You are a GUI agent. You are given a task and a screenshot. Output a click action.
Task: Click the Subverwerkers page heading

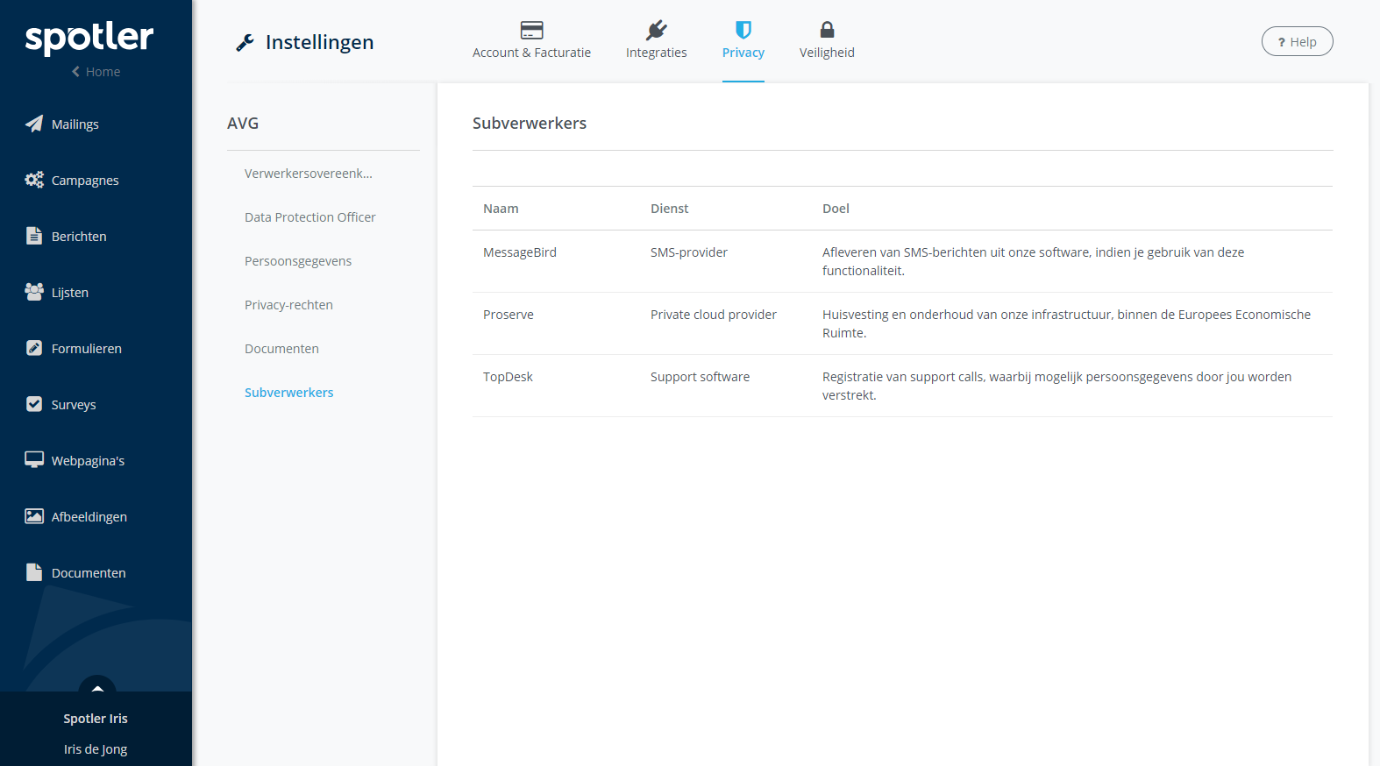(x=530, y=124)
